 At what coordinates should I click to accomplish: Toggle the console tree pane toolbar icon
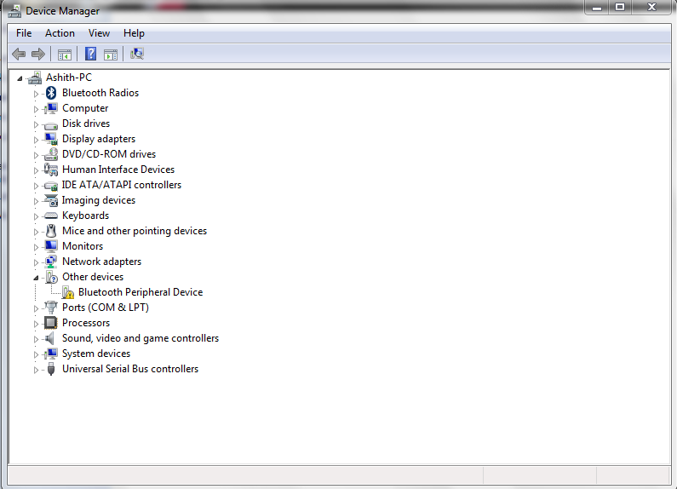coord(65,55)
